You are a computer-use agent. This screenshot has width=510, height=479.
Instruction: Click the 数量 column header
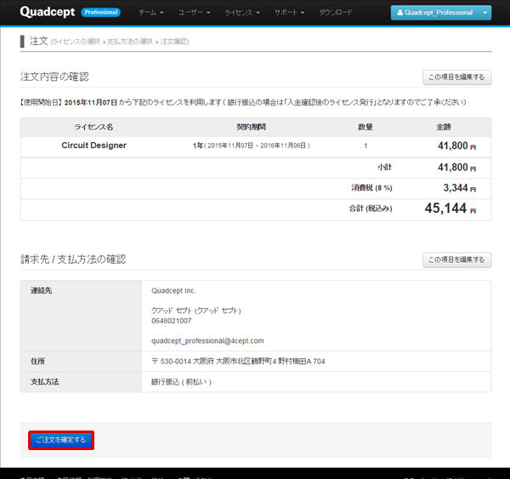[x=365, y=127]
